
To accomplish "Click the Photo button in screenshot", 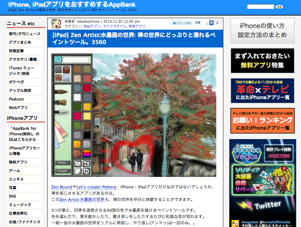I will click(x=62, y=162).
